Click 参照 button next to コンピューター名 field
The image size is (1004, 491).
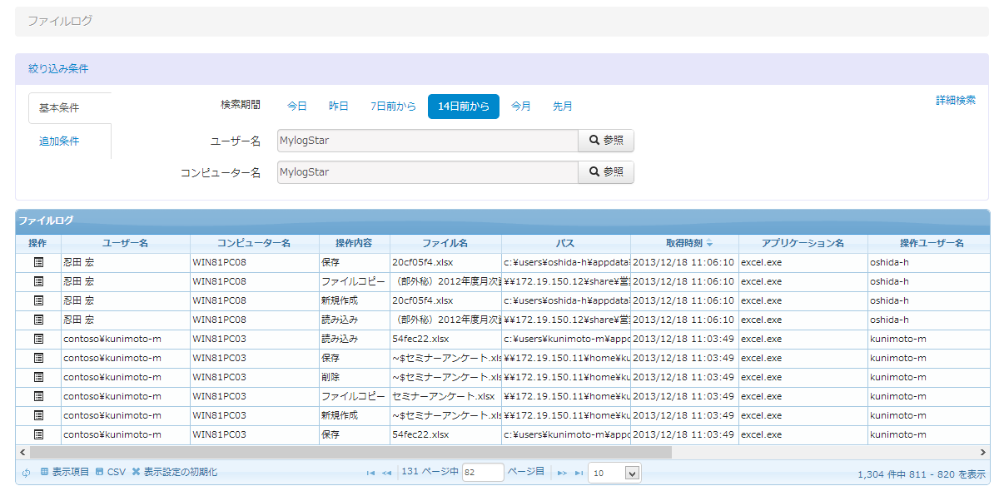point(606,172)
